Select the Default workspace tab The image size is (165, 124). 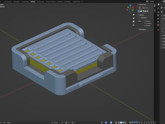(x=33, y=2)
